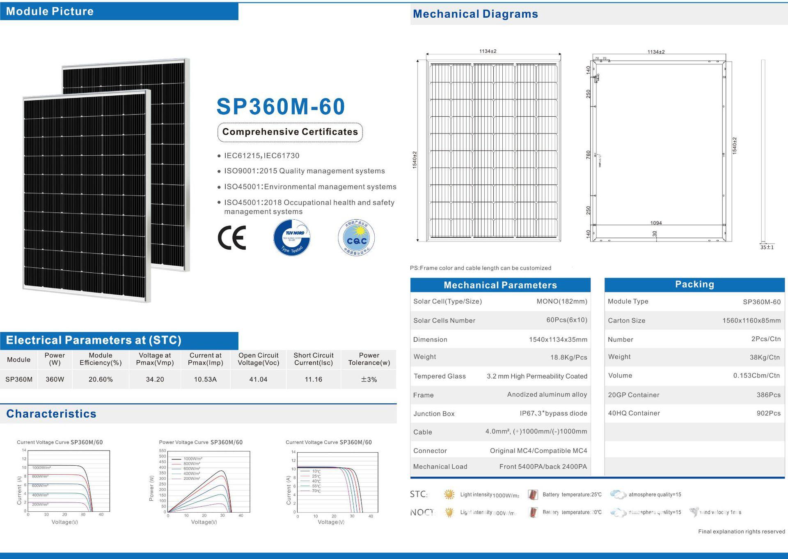The height and width of the screenshot is (559, 788).
Task: Click the TUV NORD certificate badge
Action: click(292, 237)
